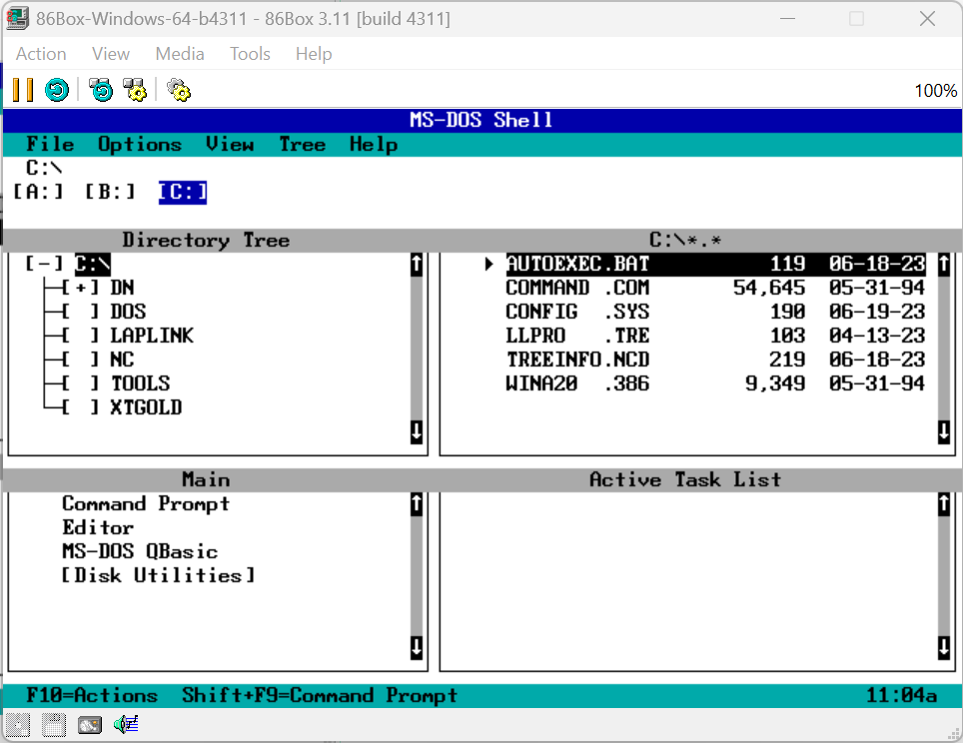Select the XTGOLD directory name
Image resolution: width=963 pixels, height=743 pixels.
pos(146,407)
